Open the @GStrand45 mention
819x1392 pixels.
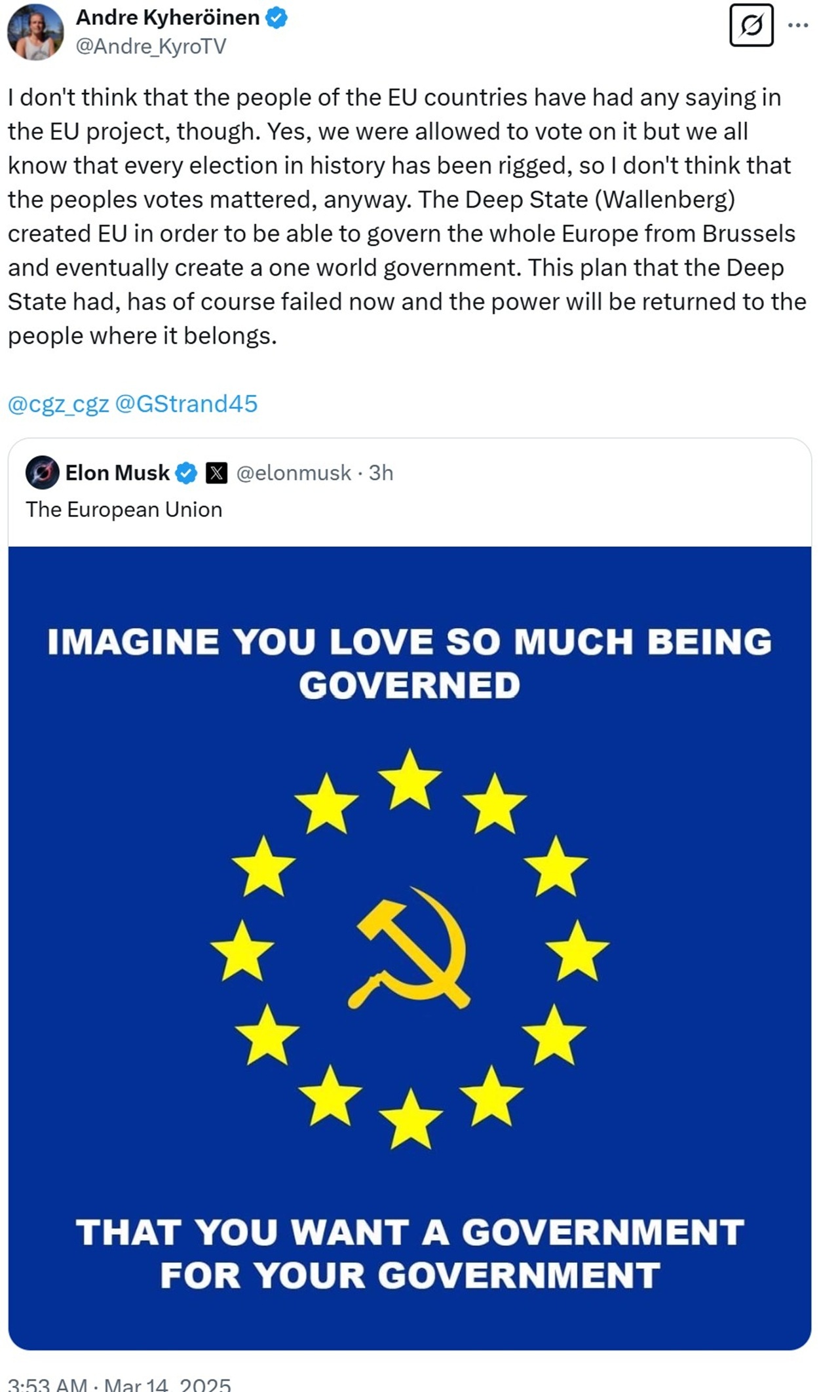186,404
